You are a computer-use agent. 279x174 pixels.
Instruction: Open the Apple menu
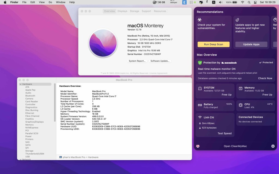(5, 2)
